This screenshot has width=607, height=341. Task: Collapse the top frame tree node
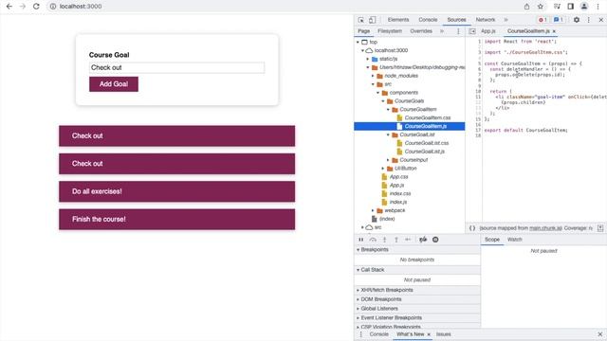coord(358,42)
